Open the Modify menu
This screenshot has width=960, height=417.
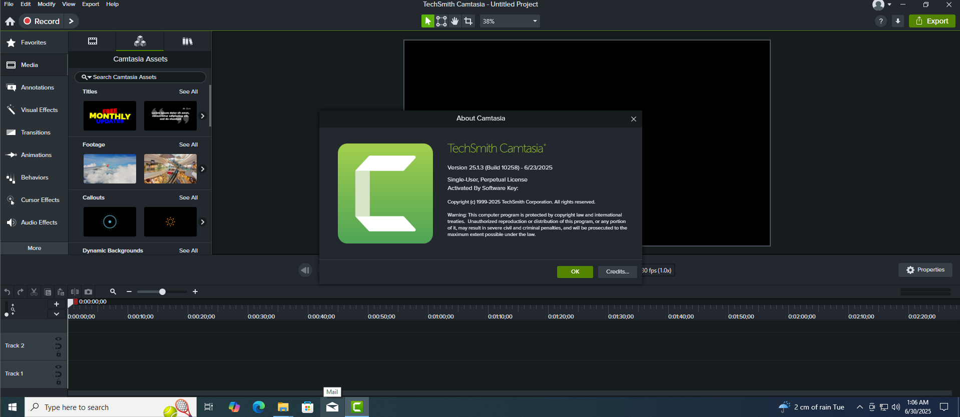(x=47, y=4)
